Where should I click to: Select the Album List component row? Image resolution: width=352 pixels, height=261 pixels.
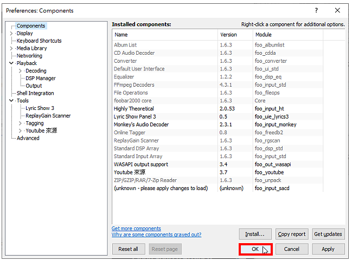pos(217,45)
